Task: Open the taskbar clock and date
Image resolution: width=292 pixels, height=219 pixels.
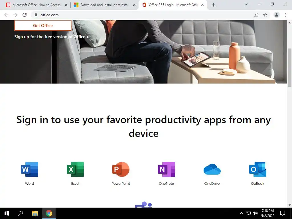Action: [267, 213]
